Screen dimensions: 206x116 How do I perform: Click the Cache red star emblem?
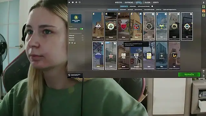click(111, 56)
